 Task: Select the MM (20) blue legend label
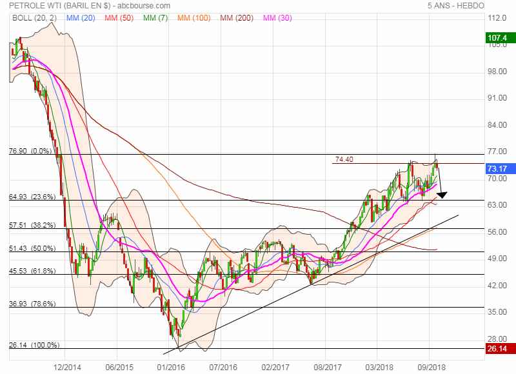click(81, 18)
